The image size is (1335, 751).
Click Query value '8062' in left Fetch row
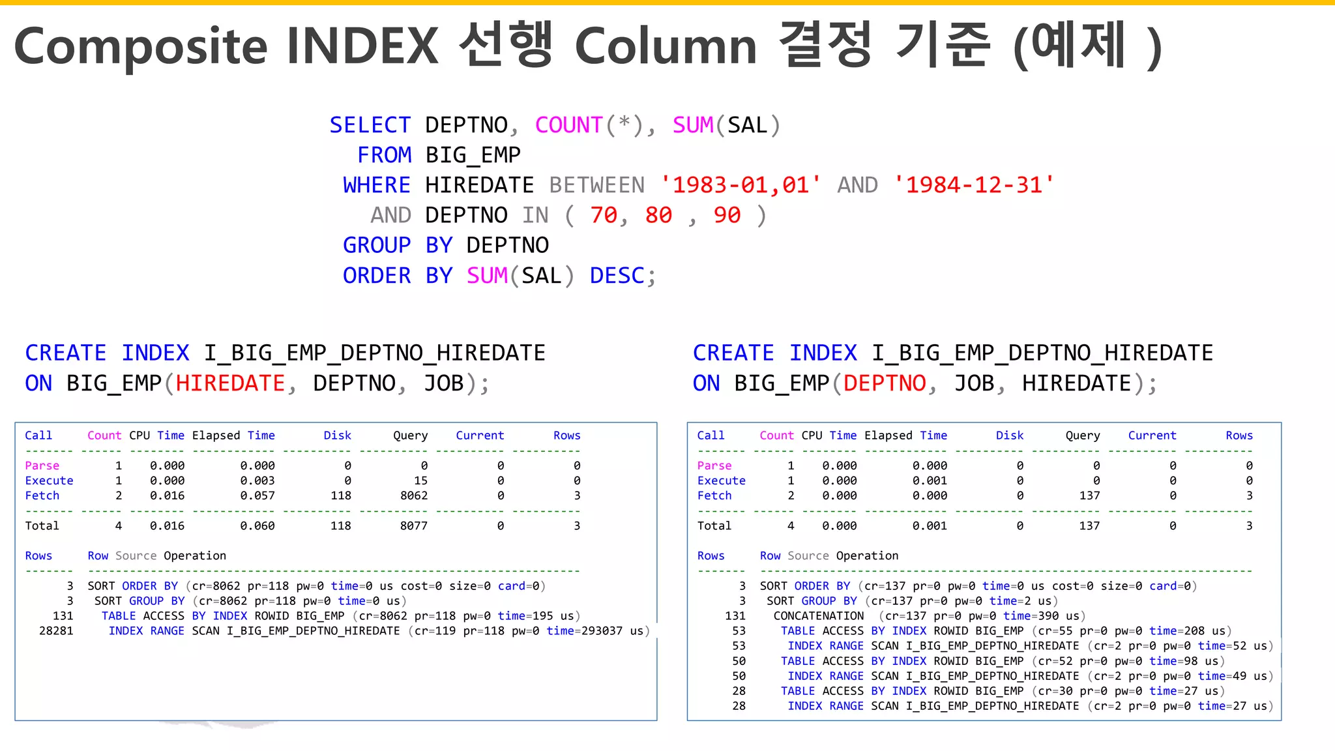click(x=414, y=495)
